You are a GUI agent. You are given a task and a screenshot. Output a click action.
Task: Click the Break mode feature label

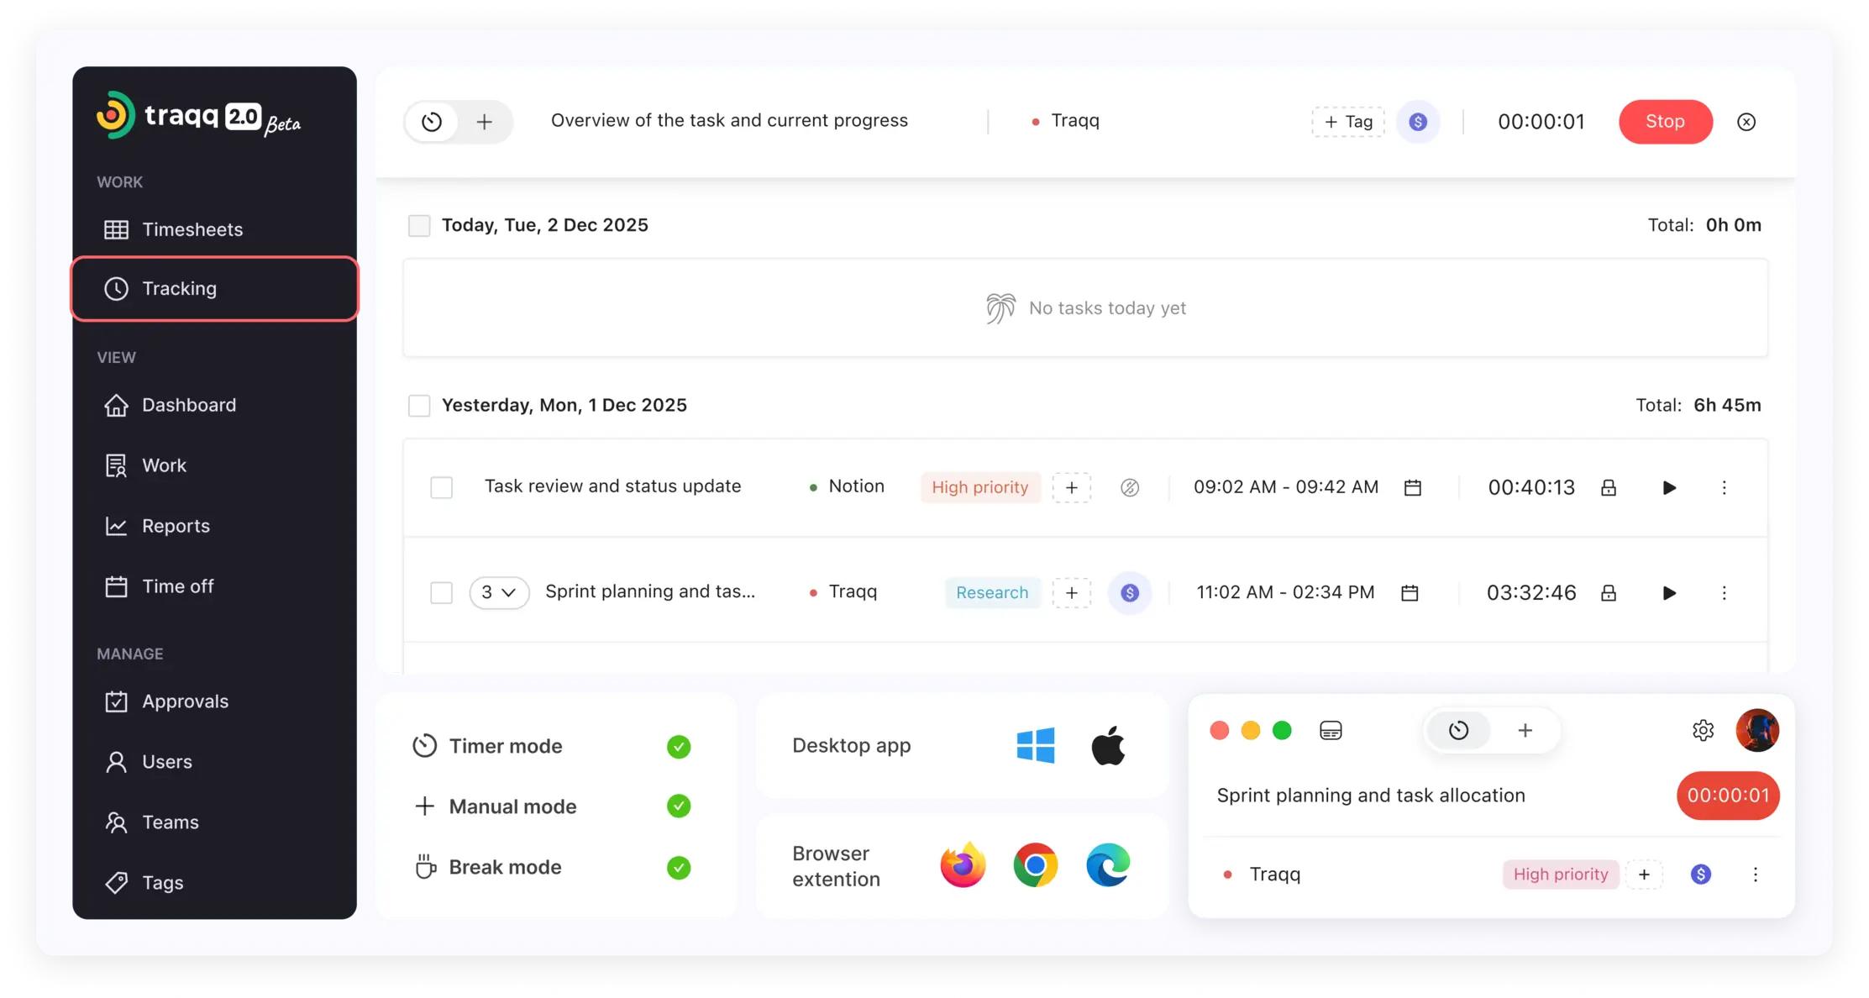505,867
